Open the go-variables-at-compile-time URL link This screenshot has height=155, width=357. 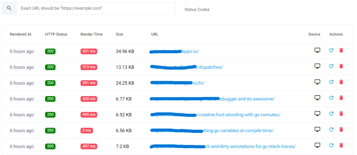237,131
